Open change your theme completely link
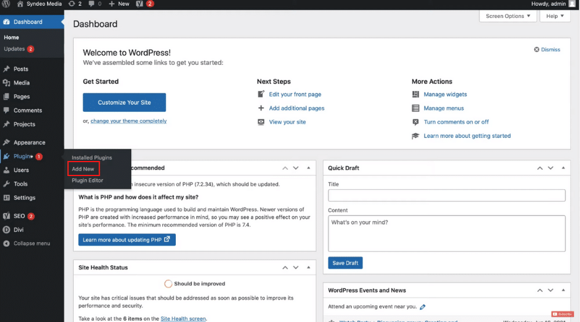The height and width of the screenshot is (322, 580). (129, 120)
